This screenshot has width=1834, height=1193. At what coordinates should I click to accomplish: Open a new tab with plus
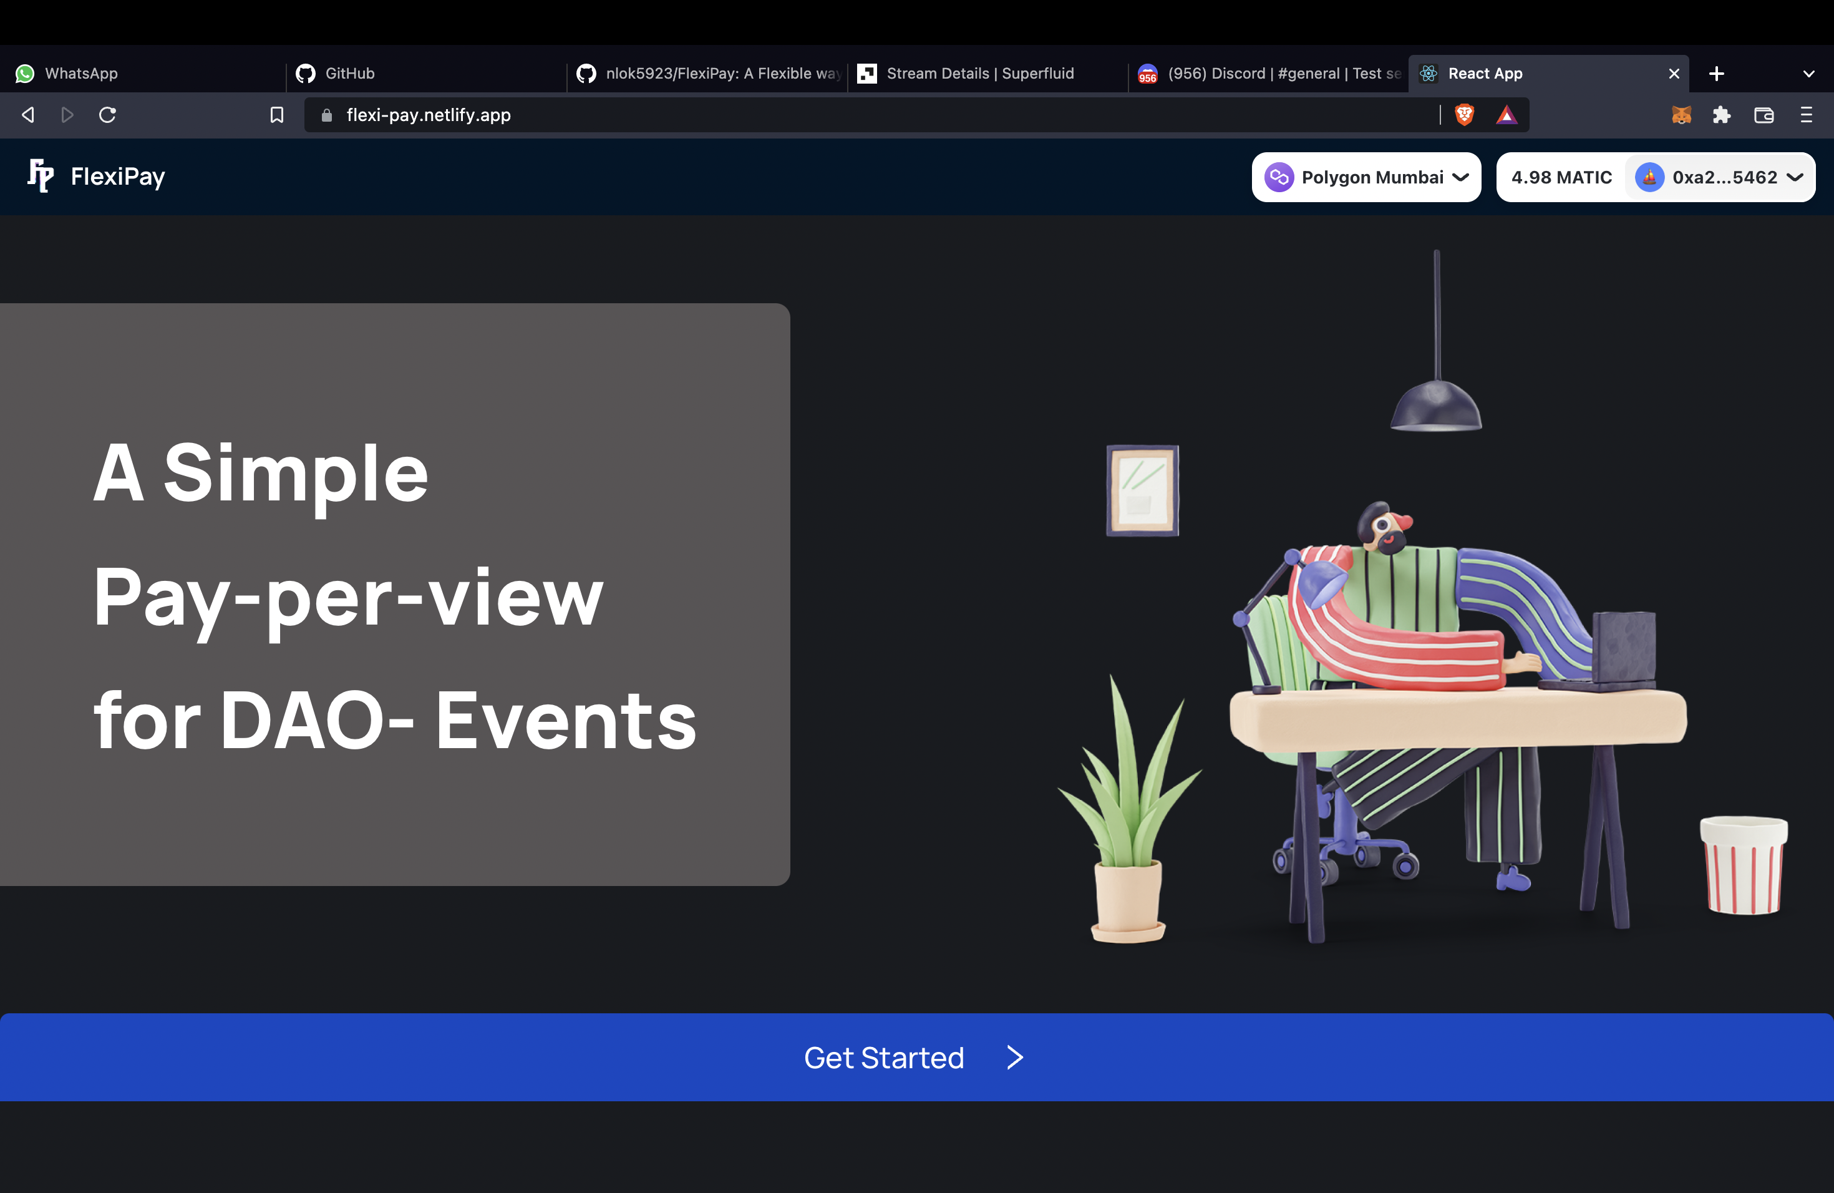pyautogui.click(x=1716, y=74)
